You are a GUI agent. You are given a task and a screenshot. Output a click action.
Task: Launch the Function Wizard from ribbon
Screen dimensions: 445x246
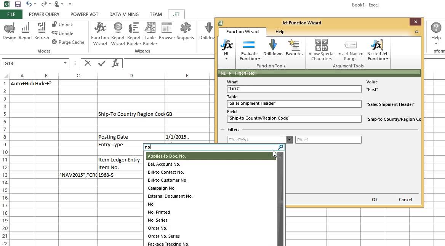point(100,34)
